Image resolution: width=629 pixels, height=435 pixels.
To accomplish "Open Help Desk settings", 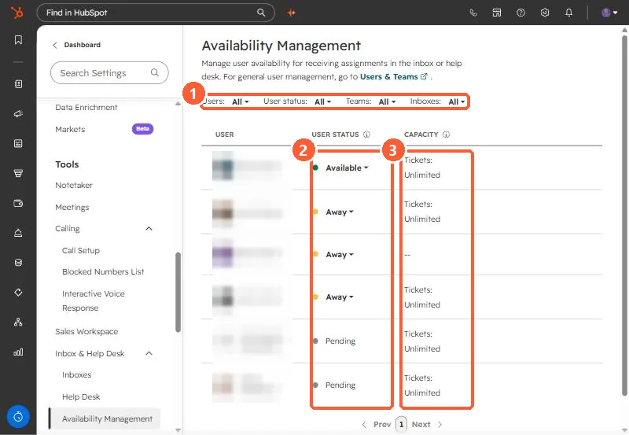I will pyautogui.click(x=81, y=397).
